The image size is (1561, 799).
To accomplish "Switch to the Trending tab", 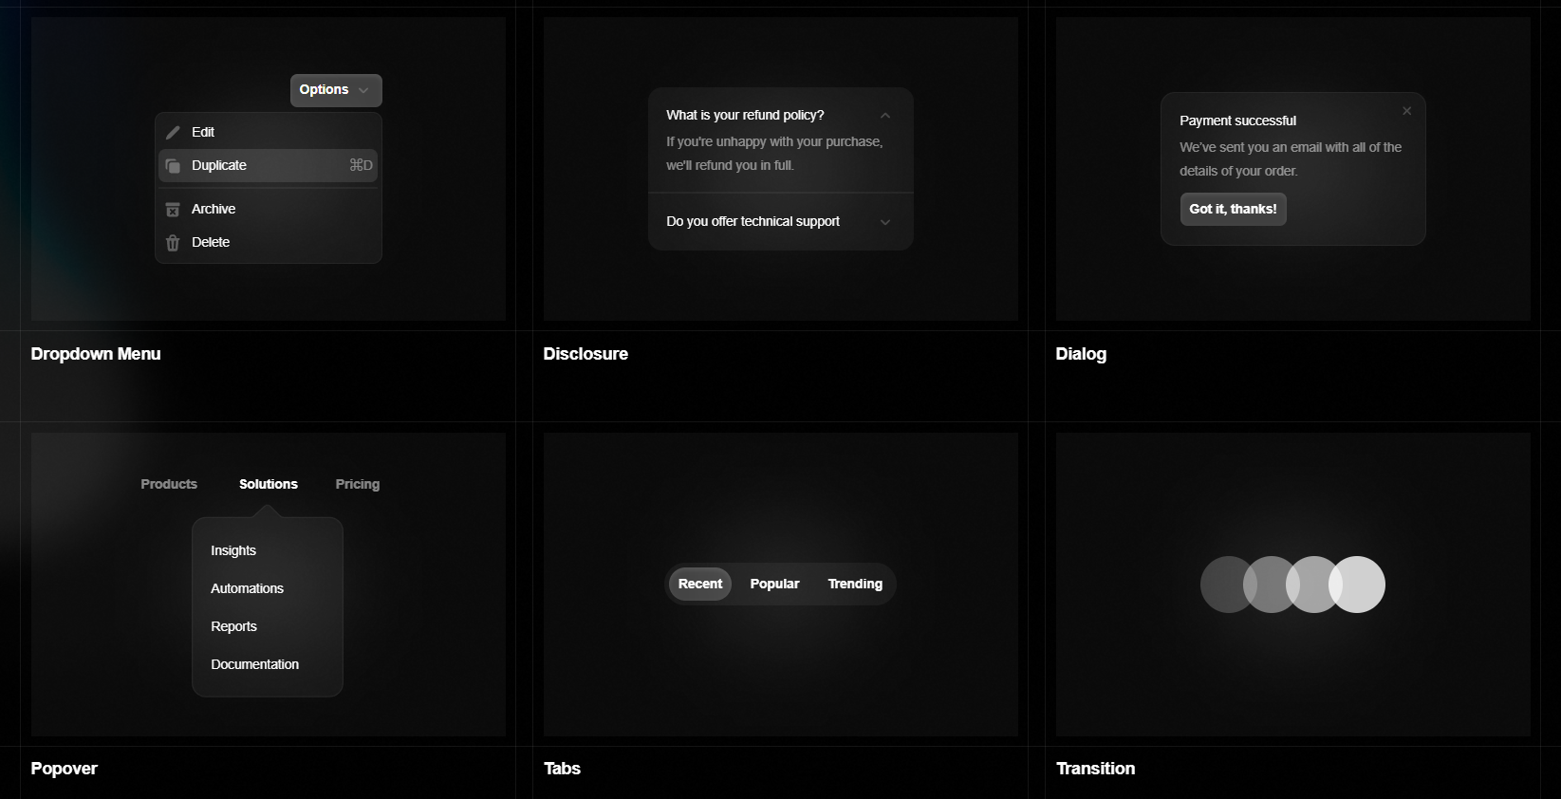I will click(x=854, y=584).
